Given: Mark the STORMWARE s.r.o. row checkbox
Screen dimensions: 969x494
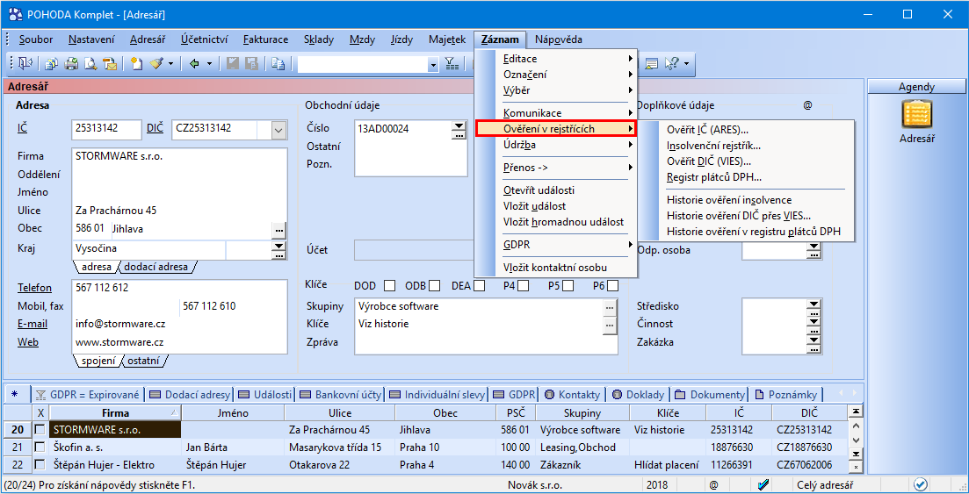Looking at the screenshot, I should pos(40,429).
